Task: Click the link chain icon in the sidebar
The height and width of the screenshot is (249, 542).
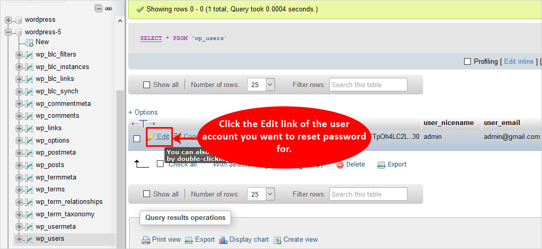Action: tap(108, 8)
